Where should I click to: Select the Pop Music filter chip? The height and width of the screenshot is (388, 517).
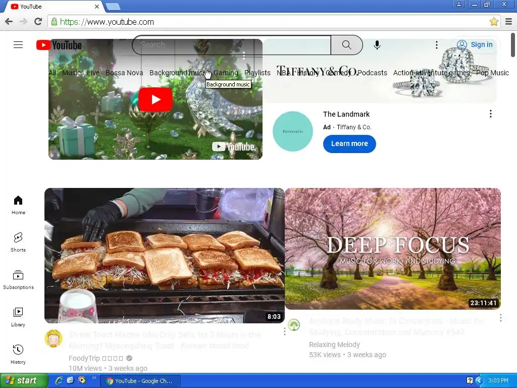click(x=492, y=73)
